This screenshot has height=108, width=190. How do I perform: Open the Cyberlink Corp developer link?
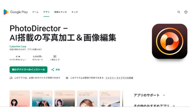[18, 46]
